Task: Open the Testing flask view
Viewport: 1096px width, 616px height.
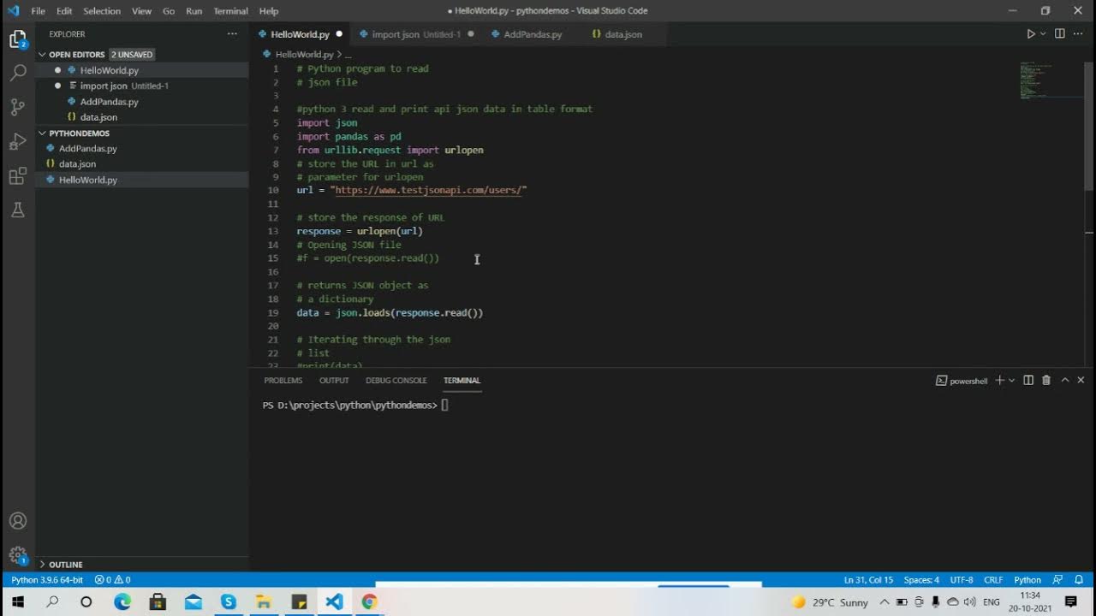Action: 18,210
